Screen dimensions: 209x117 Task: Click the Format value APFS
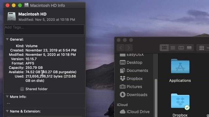30,63
